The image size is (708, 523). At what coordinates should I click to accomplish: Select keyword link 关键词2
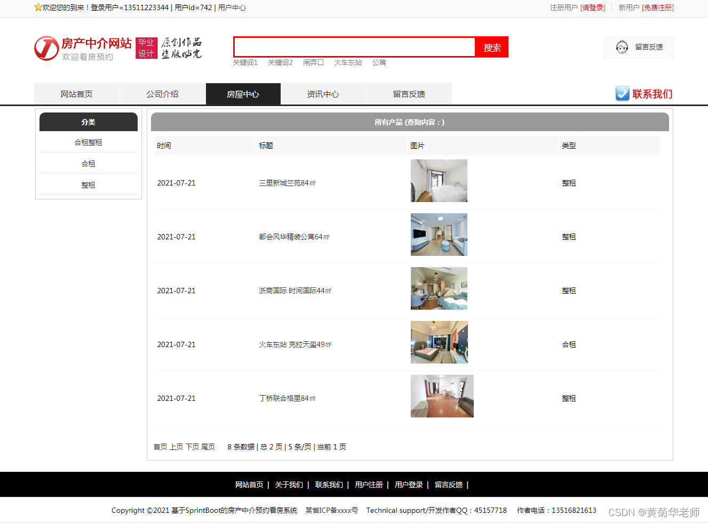pyautogui.click(x=280, y=62)
